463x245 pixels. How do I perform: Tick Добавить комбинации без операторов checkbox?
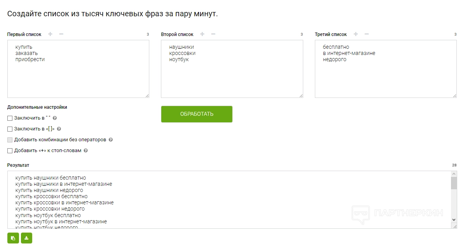click(10, 140)
